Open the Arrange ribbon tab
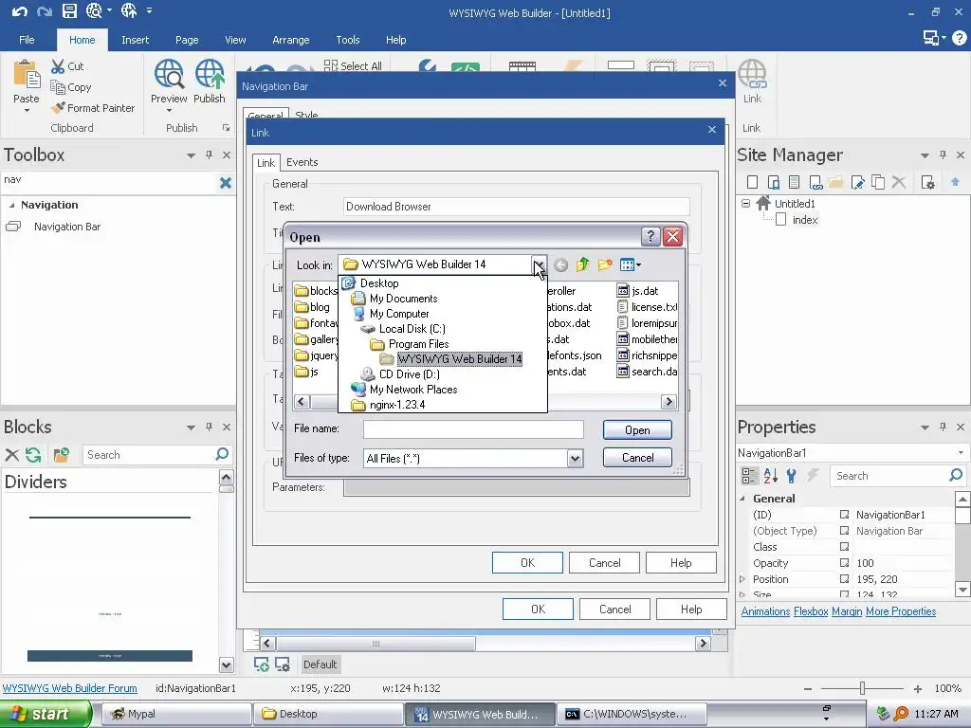 [x=290, y=40]
